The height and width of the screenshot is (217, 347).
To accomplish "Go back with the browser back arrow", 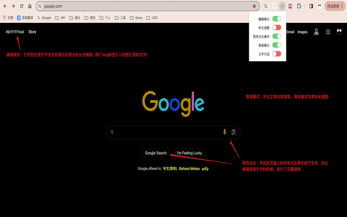I will pos(5,6).
